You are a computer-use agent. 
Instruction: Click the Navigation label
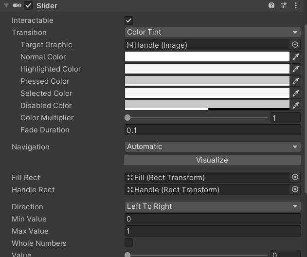pyautogui.click(x=31, y=147)
